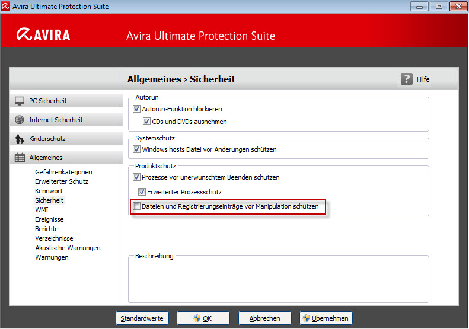Confirm with the OK button
Viewport: 469px width, 329px height.
pos(203,318)
